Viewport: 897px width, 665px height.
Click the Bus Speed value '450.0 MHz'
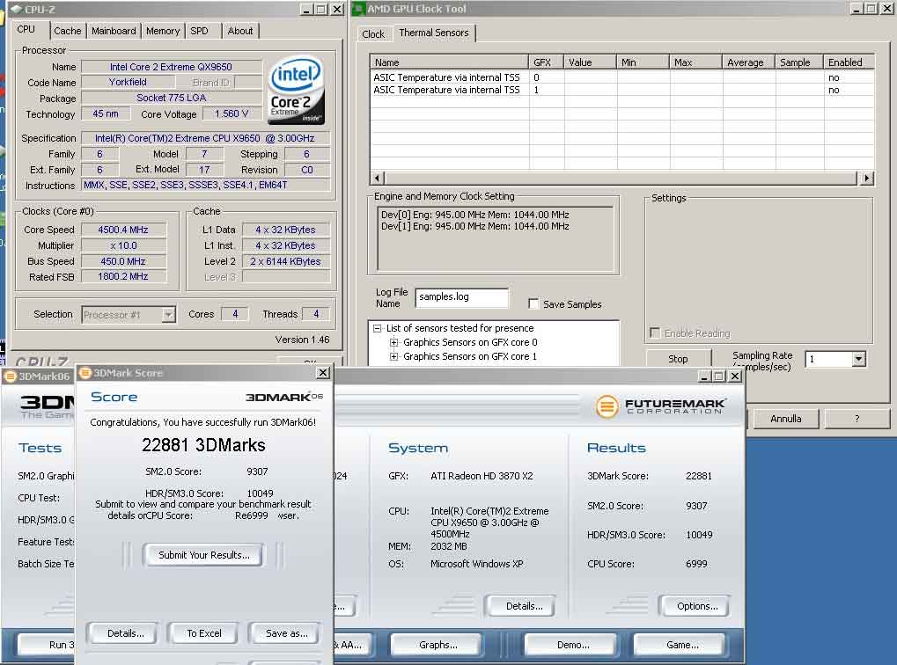[123, 261]
